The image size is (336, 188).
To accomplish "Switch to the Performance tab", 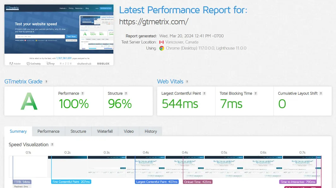I will tap(48, 131).
